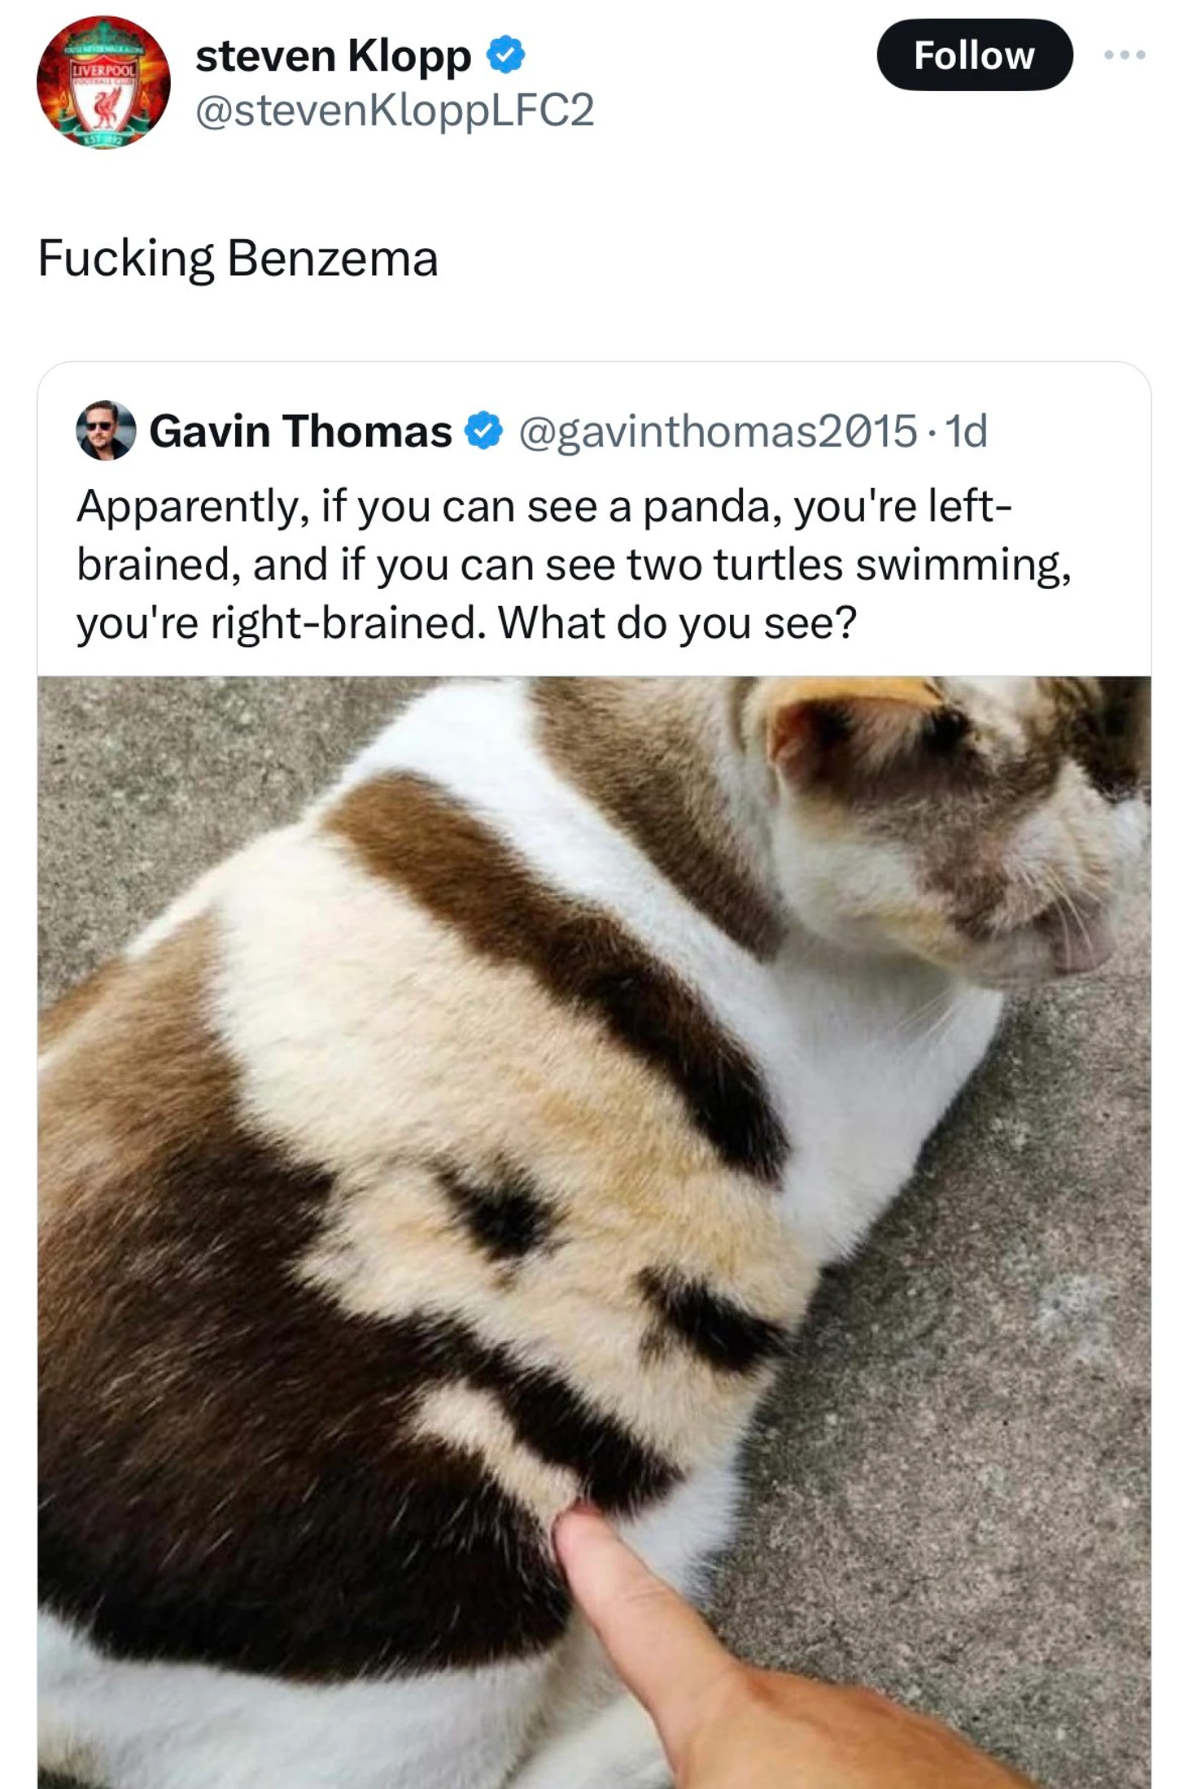The image size is (1188, 1789).
Task: Click the 'Fucking Benzema' tweet text
Action: [x=238, y=259]
